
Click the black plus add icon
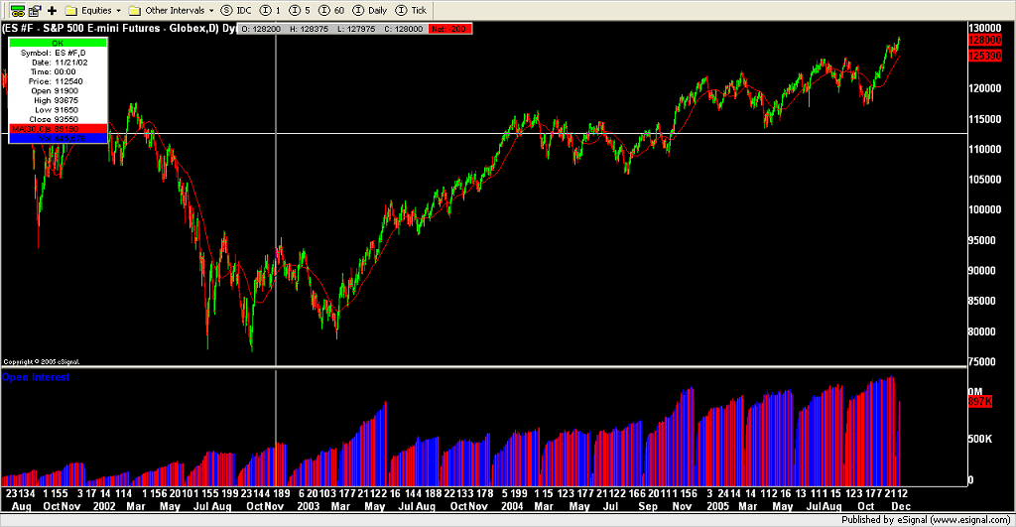pos(52,10)
